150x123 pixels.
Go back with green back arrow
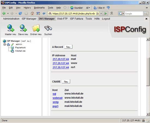point(4,13)
